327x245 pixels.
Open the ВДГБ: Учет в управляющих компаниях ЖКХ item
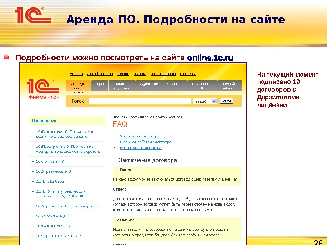(62, 194)
